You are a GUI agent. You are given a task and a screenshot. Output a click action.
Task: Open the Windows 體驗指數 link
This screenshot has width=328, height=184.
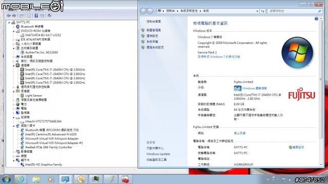255,88
